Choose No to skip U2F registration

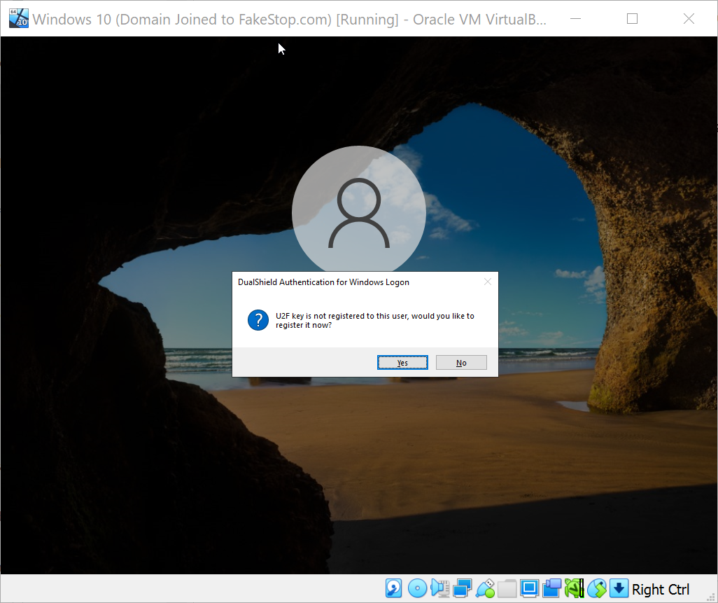pyautogui.click(x=461, y=363)
